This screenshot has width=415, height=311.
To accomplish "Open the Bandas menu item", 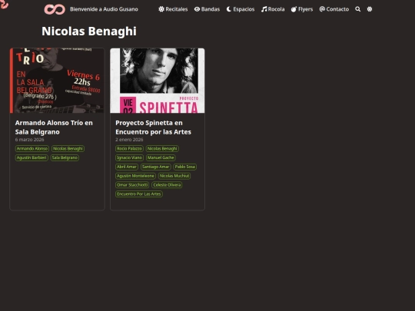I will pos(207,9).
